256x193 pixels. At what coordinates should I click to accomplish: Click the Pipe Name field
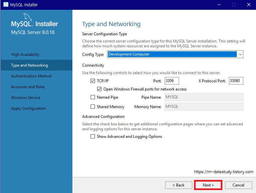(x=204, y=97)
